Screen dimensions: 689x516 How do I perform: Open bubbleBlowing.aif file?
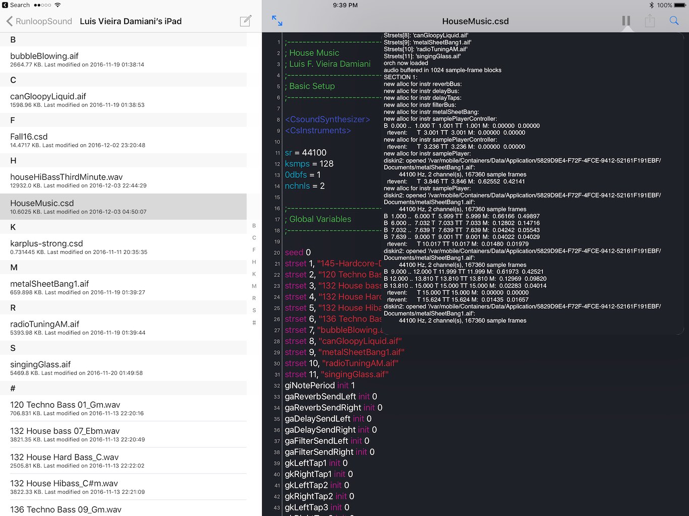tap(123, 59)
